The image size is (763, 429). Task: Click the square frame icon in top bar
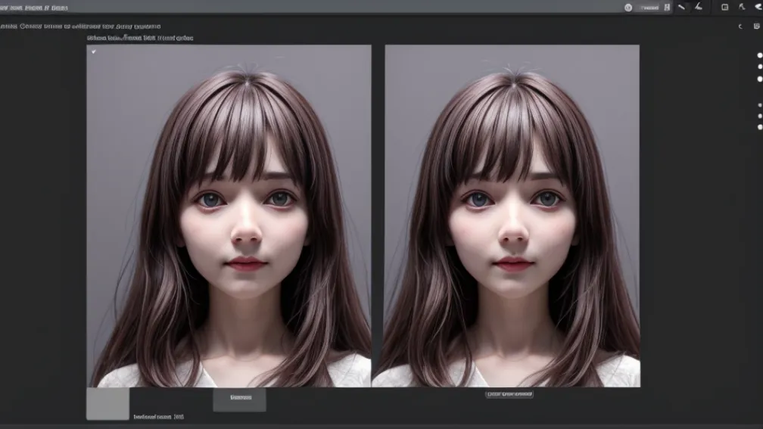tap(724, 7)
